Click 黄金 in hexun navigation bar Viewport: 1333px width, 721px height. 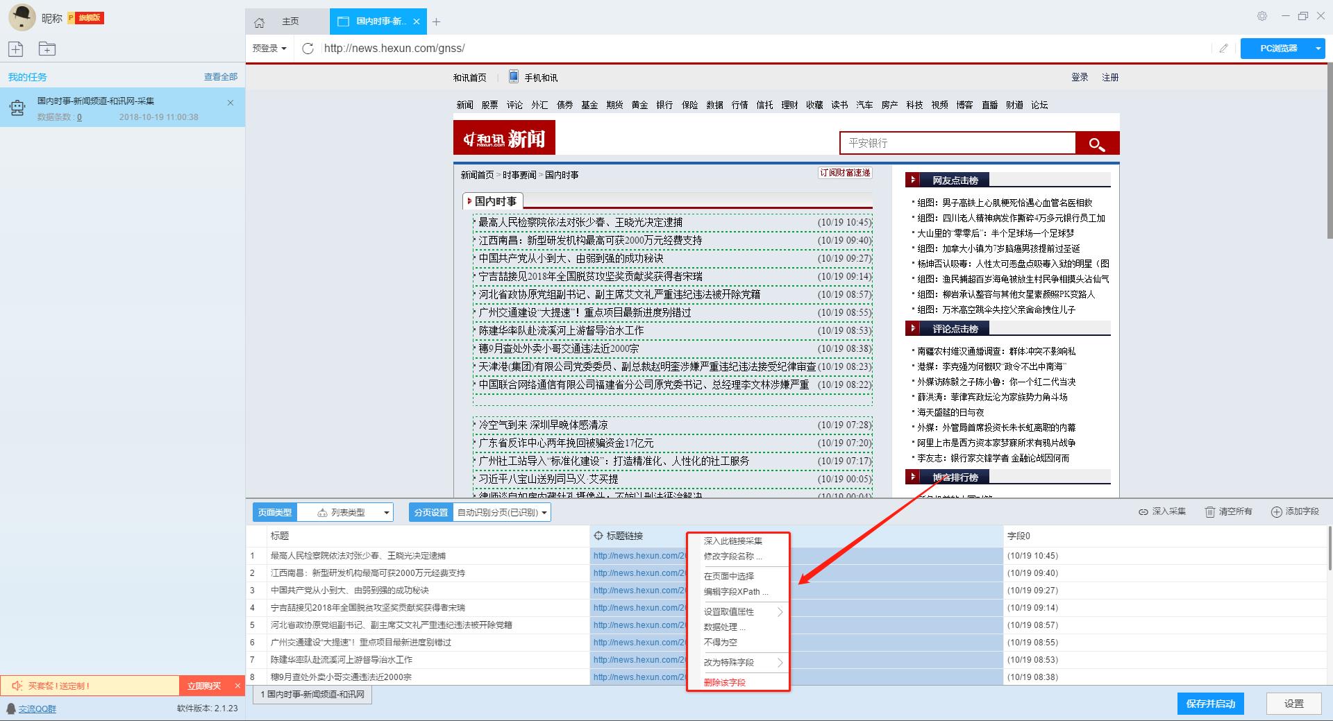pyautogui.click(x=639, y=105)
